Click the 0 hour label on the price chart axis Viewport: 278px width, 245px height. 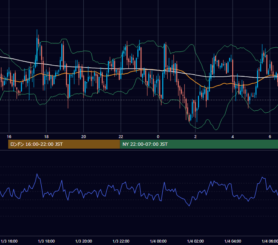point(158,137)
